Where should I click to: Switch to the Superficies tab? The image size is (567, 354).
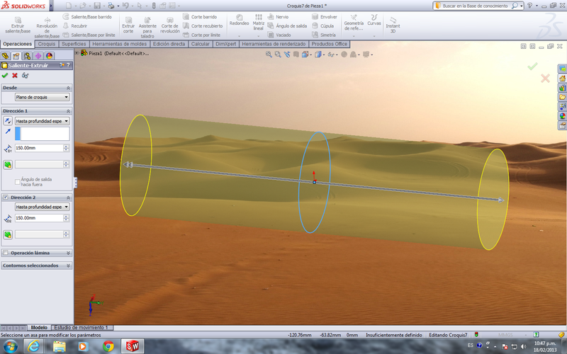[x=74, y=44]
